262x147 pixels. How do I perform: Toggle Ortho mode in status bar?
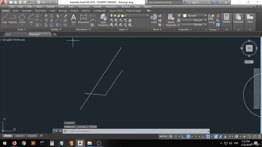click(x=183, y=136)
